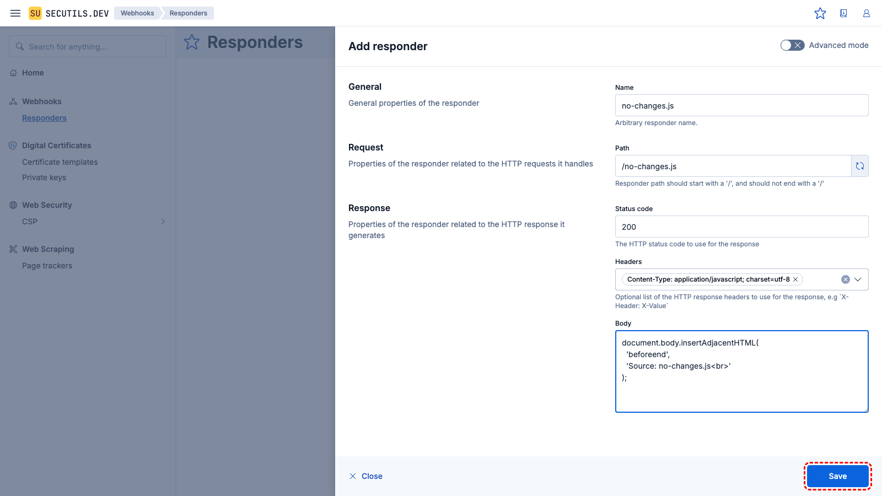Click the Name input field
Screen dimensions: 882x496
[741, 105]
